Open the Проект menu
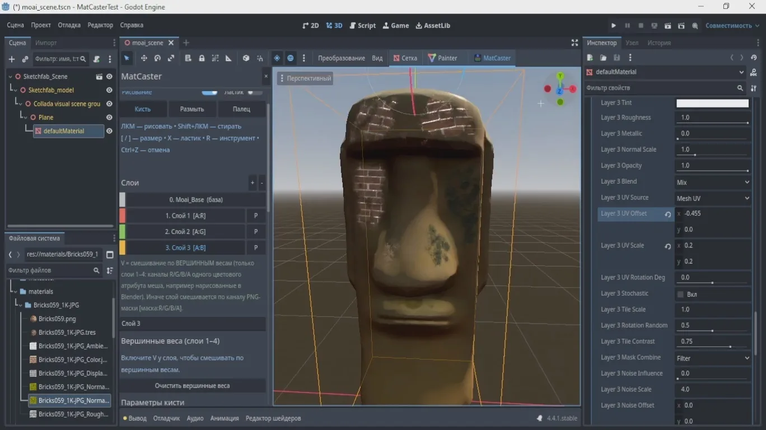This screenshot has height=430, width=766. 41,25
